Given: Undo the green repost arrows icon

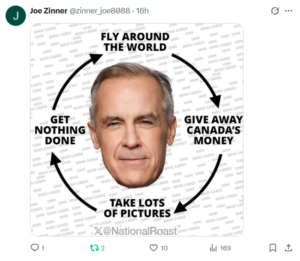Looking at the screenshot, I should pyautogui.click(x=94, y=248).
